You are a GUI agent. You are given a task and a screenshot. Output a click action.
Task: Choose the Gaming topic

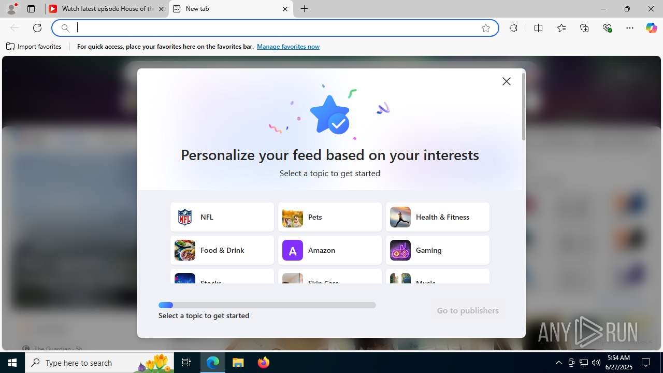click(x=438, y=250)
